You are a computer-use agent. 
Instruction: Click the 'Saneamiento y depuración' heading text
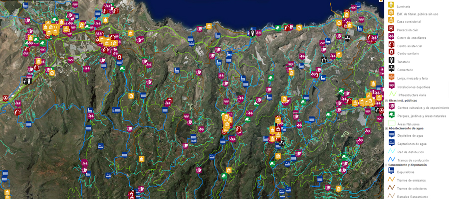408,165
